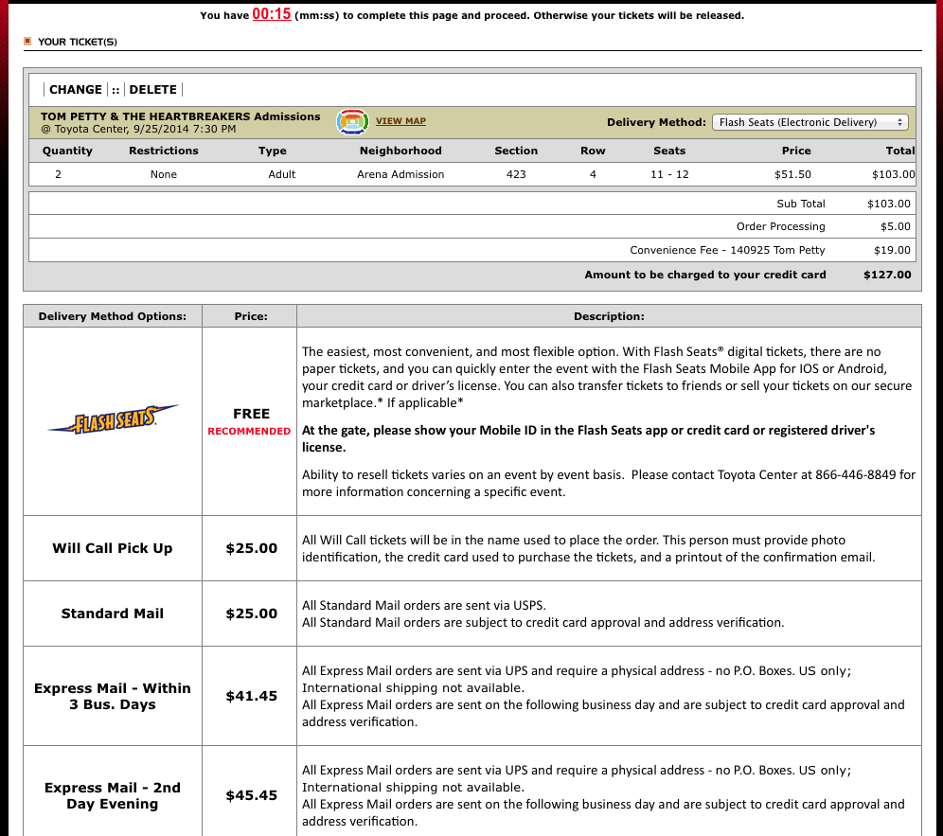Click the Description column header
Image resolution: width=943 pixels, height=836 pixels.
pos(608,316)
